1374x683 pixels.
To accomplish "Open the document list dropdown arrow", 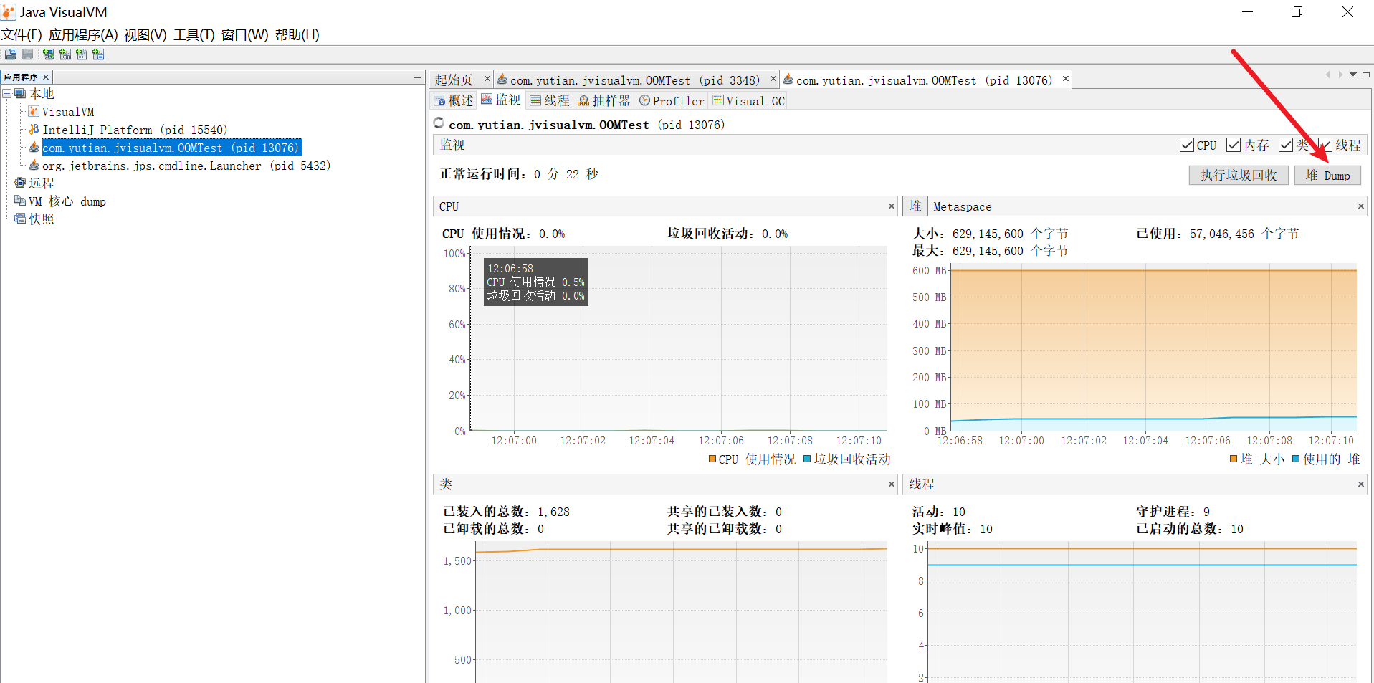I will click(1353, 75).
